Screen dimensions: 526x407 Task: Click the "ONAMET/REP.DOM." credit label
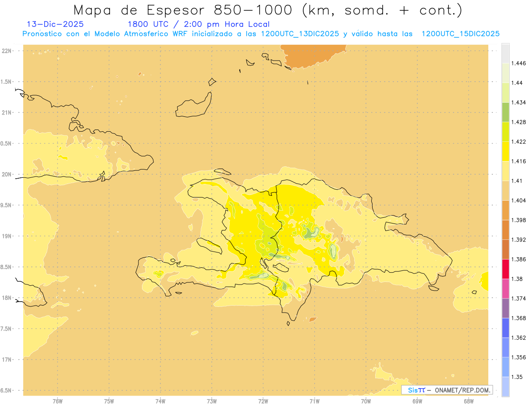(x=463, y=390)
